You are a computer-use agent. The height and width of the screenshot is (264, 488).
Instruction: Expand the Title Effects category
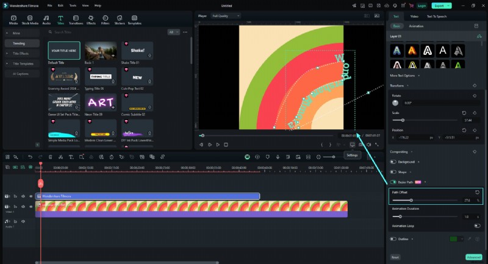point(21,54)
